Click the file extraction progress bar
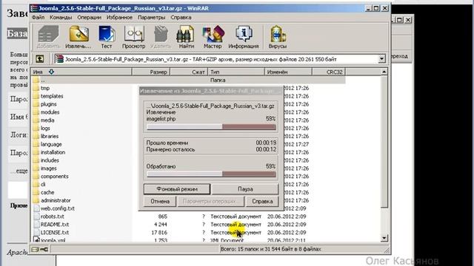 [211, 127]
